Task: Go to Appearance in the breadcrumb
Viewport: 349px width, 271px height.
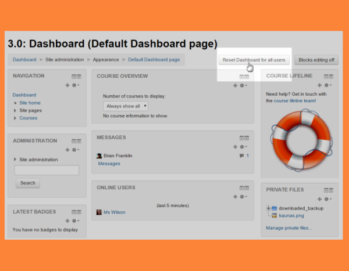Action: (x=107, y=59)
